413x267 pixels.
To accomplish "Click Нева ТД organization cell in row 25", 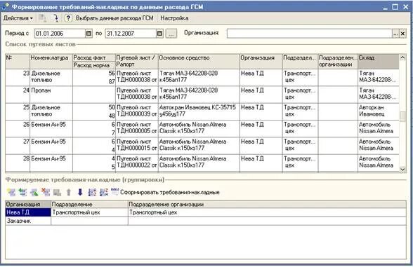I will coord(261,111).
